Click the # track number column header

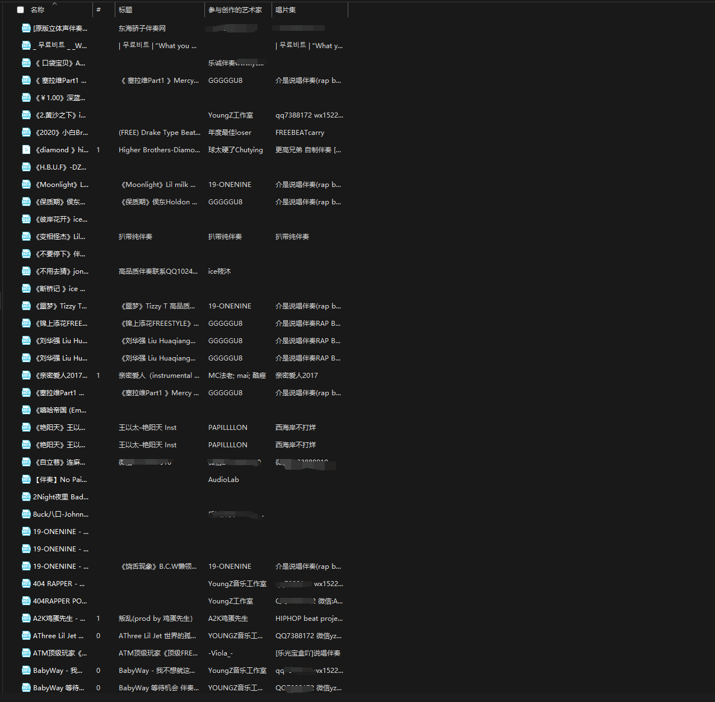coord(99,10)
